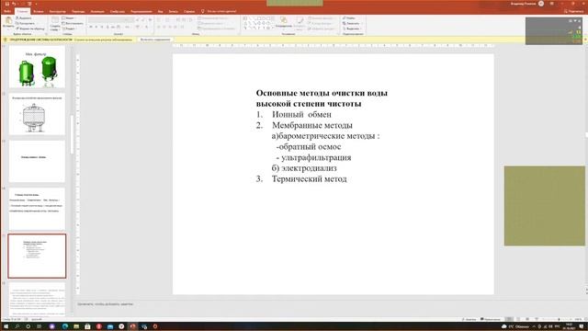
Task: Open Заменить replace tool
Action: click(x=351, y=23)
